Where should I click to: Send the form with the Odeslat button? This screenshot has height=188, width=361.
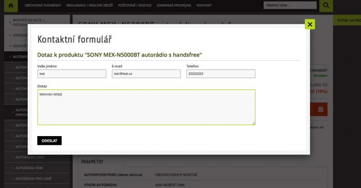50,141
